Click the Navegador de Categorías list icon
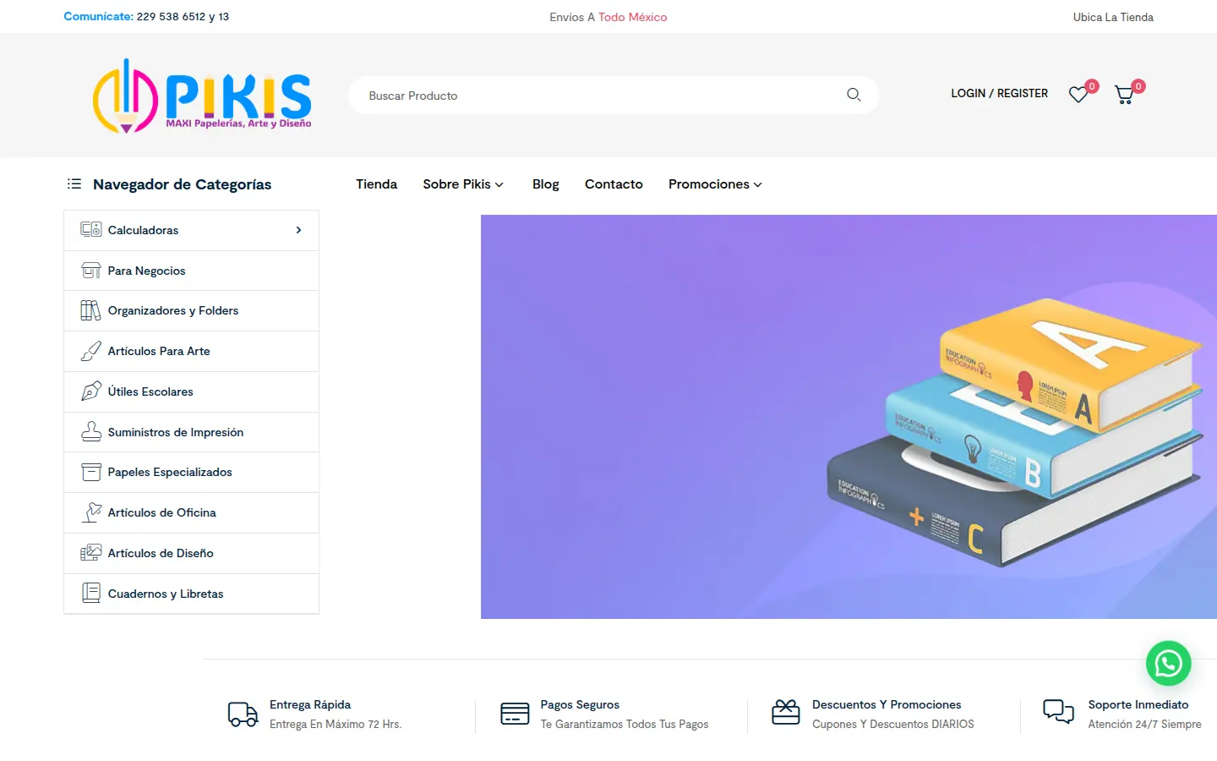The width and height of the screenshot is (1217, 761). (74, 183)
